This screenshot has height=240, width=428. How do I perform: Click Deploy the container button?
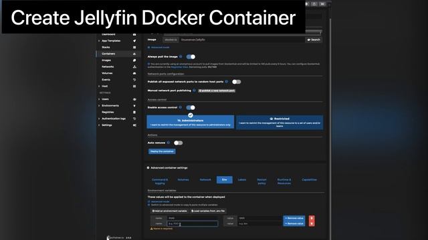[162, 151]
